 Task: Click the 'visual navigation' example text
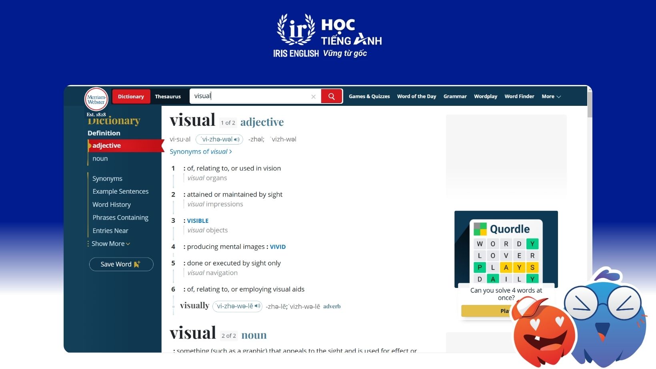point(212,273)
